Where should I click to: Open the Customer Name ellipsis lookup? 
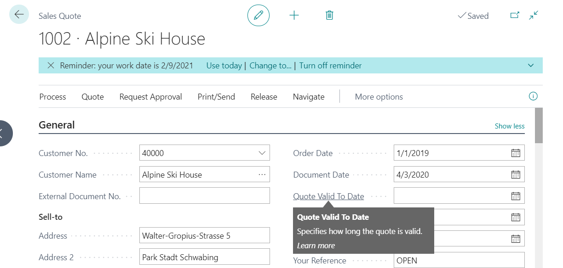coord(262,174)
